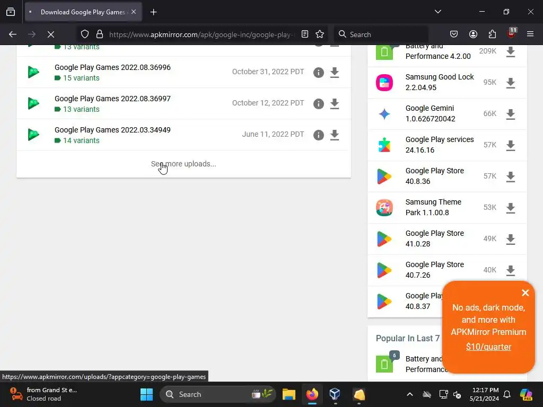Open Google Play services 24.16.16 link
This screenshot has width=543, height=407.
tap(440, 145)
